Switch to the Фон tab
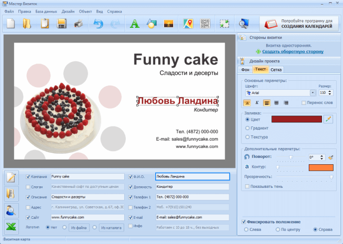This screenshot has height=244, width=343. [245, 70]
